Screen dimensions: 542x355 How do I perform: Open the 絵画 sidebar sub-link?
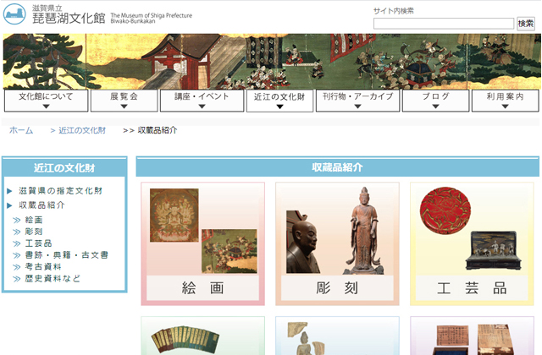(35, 220)
